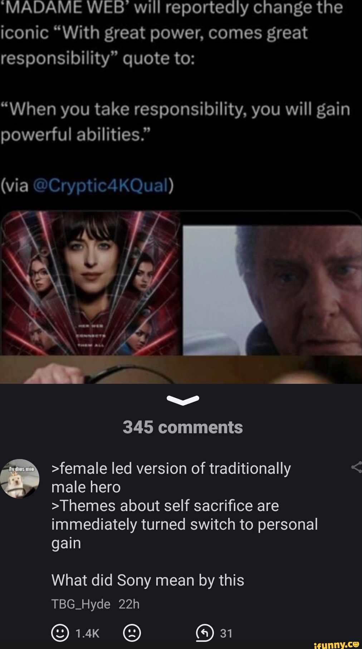Tap the 345 comments heading
This screenshot has width=362, height=649.
pos(183,427)
